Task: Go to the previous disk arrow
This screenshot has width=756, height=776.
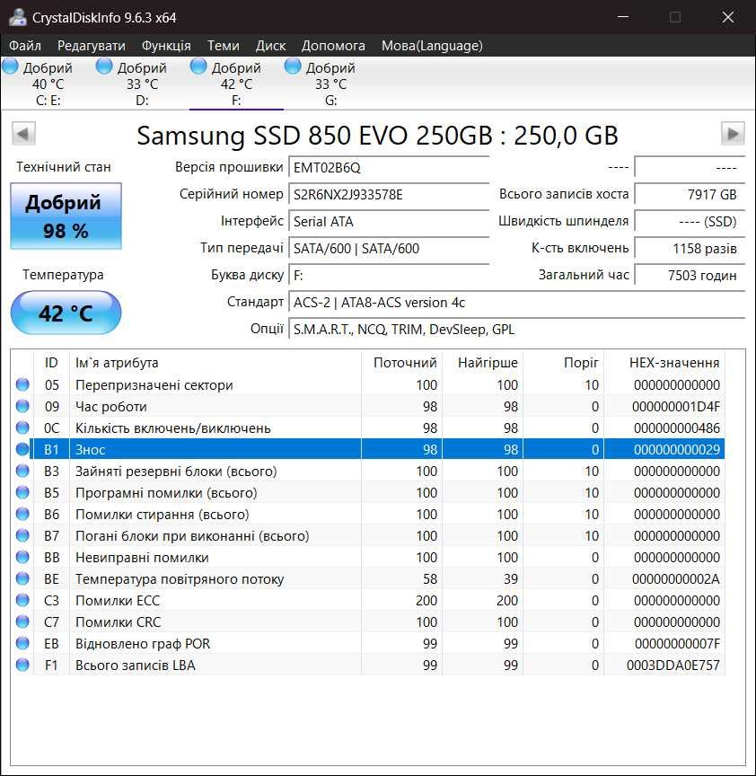Action: [23, 134]
